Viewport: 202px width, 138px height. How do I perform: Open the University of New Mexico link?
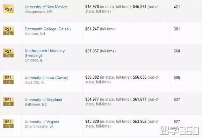[46, 7]
